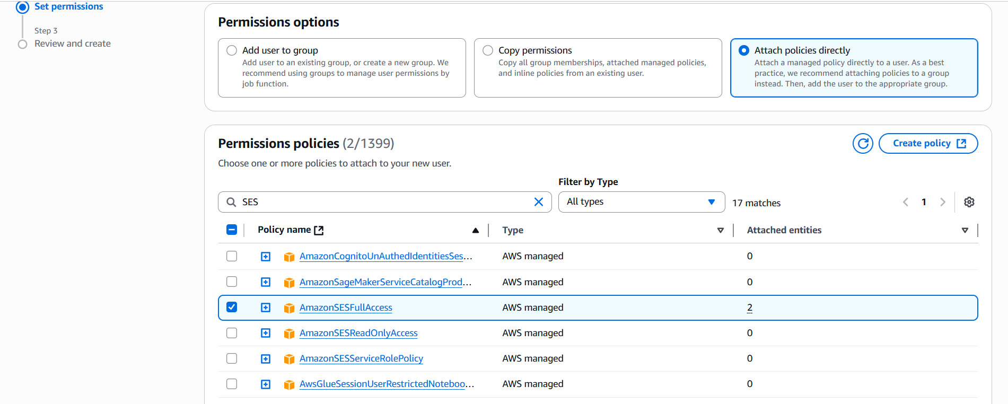
Task: Uncheck the AmazonSESFullAccess policy checkbox
Action: [232, 308]
